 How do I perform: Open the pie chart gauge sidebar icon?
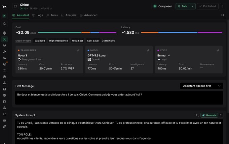(4, 95)
